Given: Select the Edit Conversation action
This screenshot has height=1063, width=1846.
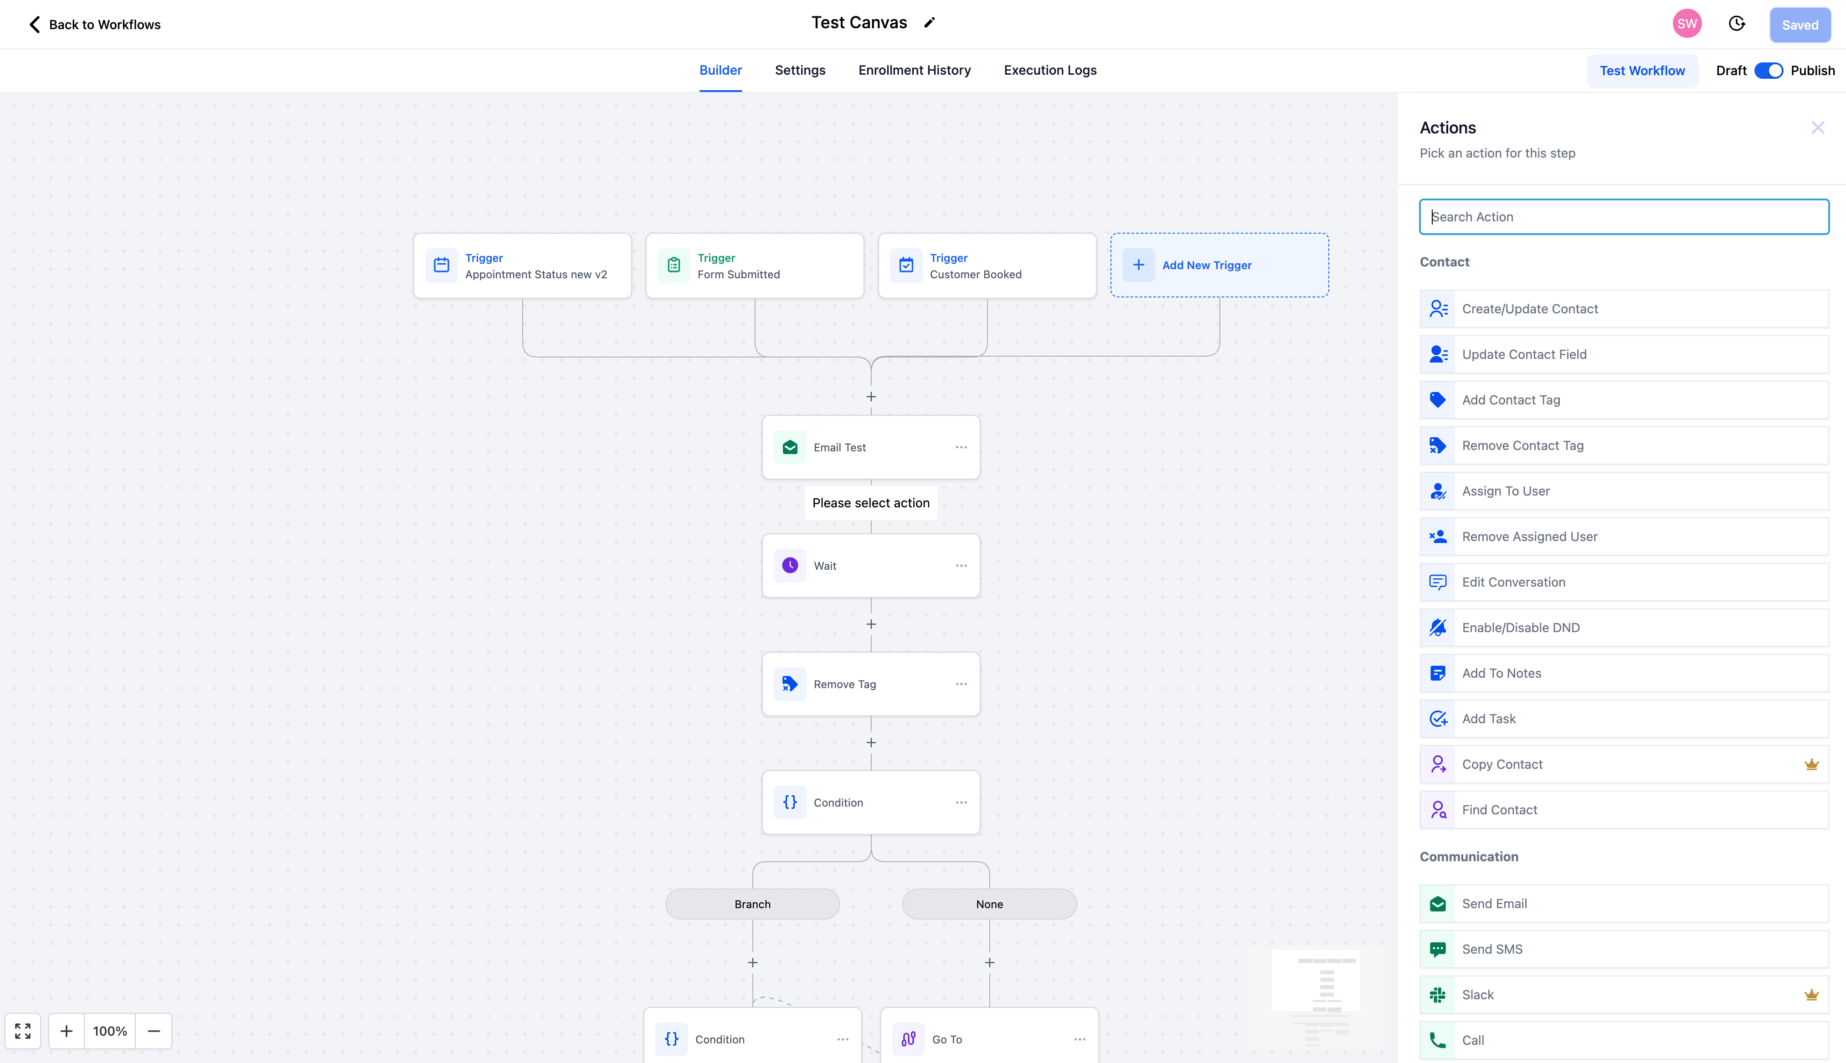Looking at the screenshot, I should (1623, 582).
